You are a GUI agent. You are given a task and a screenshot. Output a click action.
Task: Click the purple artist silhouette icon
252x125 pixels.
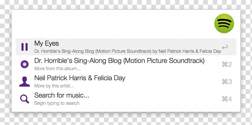click(x=25, y=81)
